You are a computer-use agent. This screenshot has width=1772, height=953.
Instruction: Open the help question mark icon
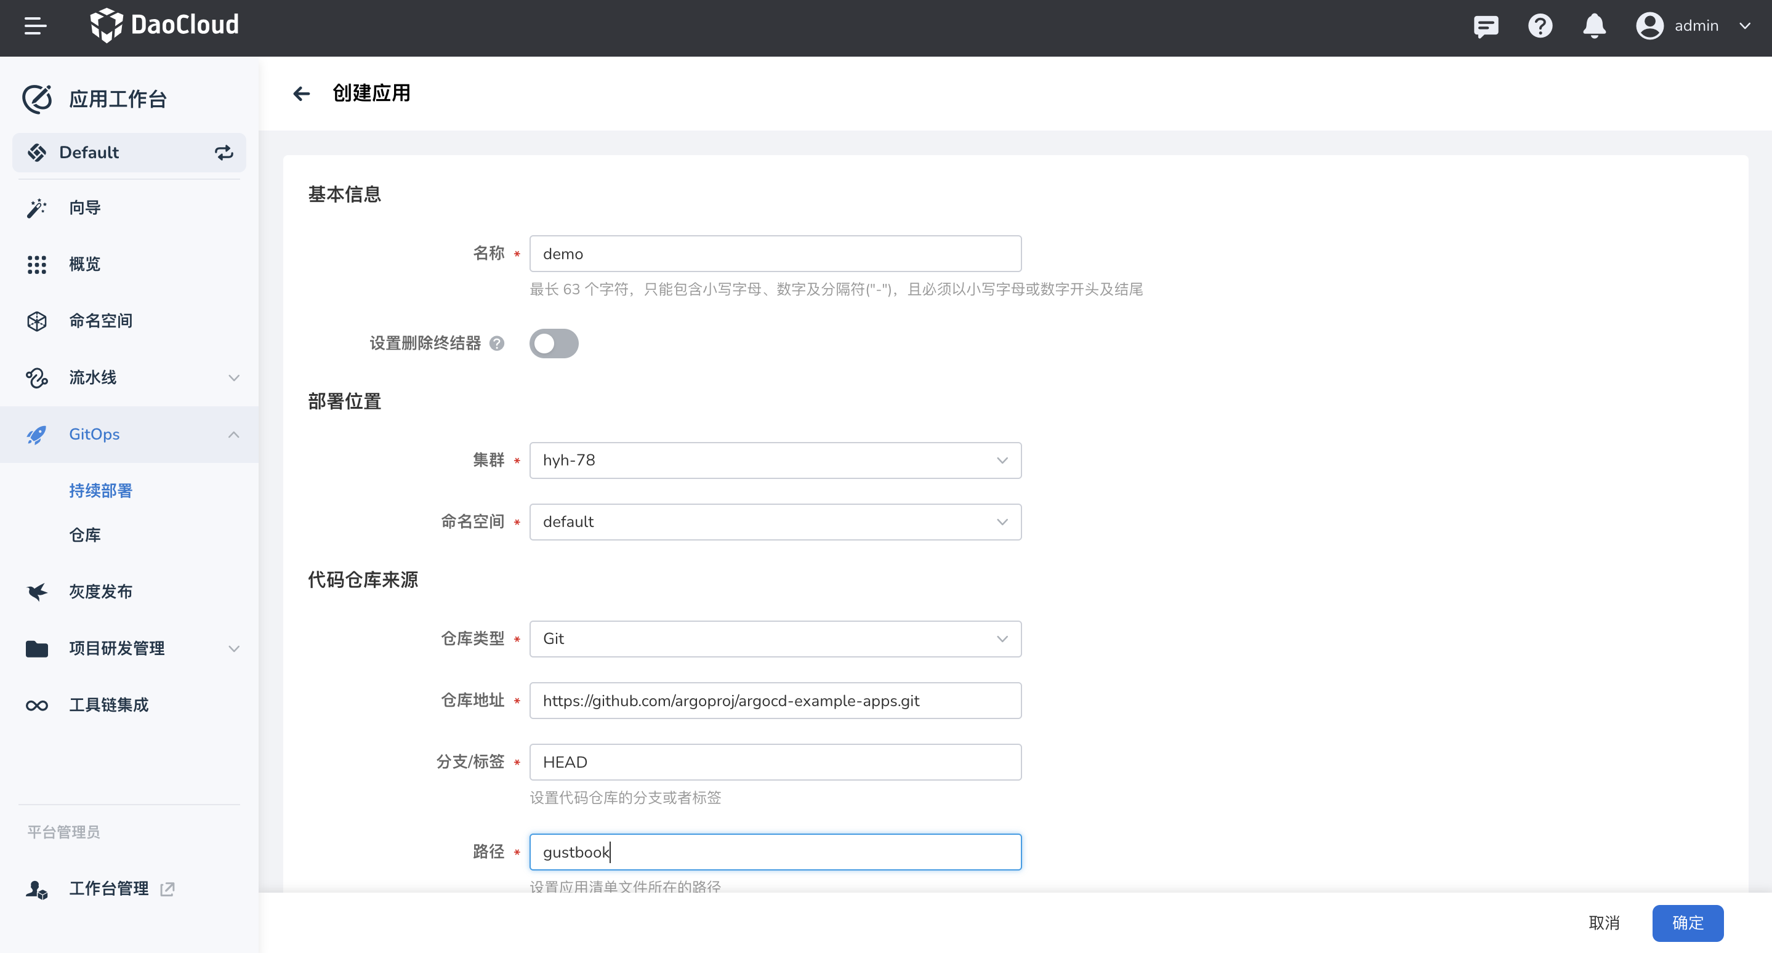pyautogui.click(x=1540, y=26)
